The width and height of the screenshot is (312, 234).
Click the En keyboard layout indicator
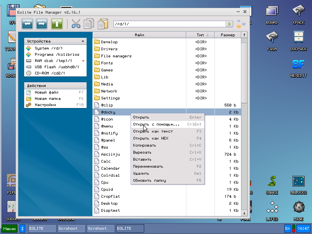287,229
